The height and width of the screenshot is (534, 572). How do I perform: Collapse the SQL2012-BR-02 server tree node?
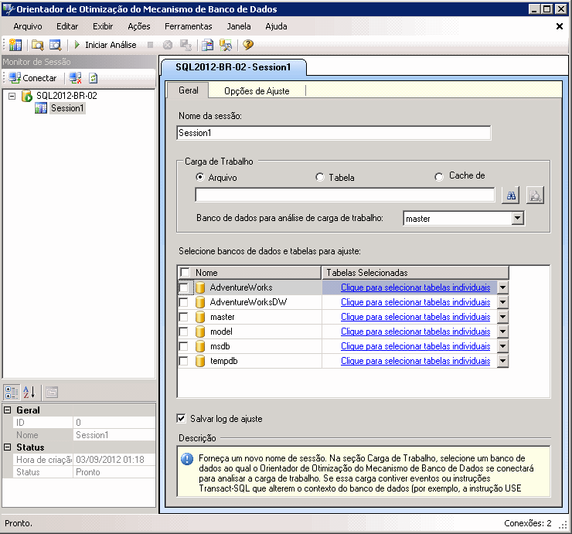[x=12, y=96]
